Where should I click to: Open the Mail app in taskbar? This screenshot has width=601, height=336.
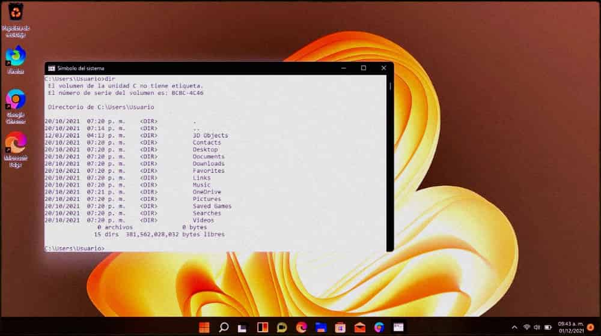359,327
